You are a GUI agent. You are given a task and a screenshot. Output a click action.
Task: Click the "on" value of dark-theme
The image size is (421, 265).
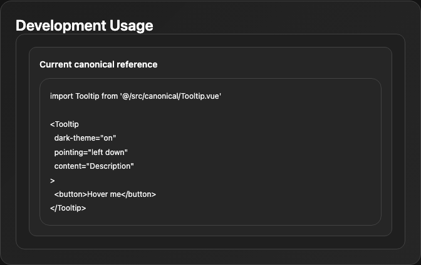point(108,138)
